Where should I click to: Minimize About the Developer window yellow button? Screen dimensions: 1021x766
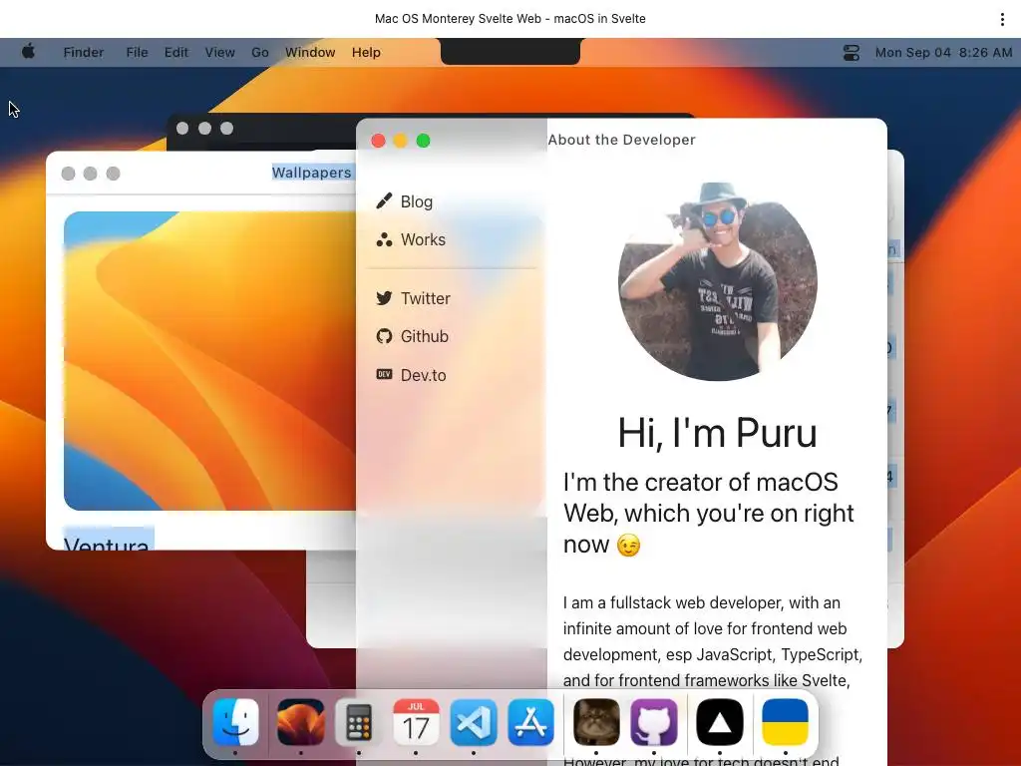(x=401, y=141)
